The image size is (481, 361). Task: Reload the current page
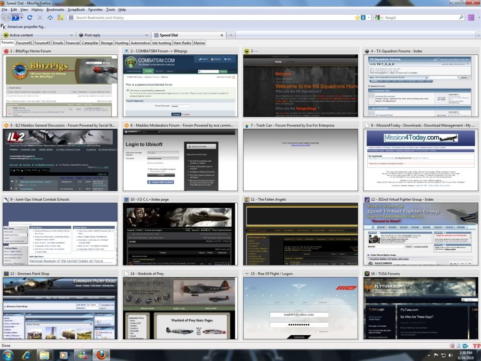click(30, 17)
